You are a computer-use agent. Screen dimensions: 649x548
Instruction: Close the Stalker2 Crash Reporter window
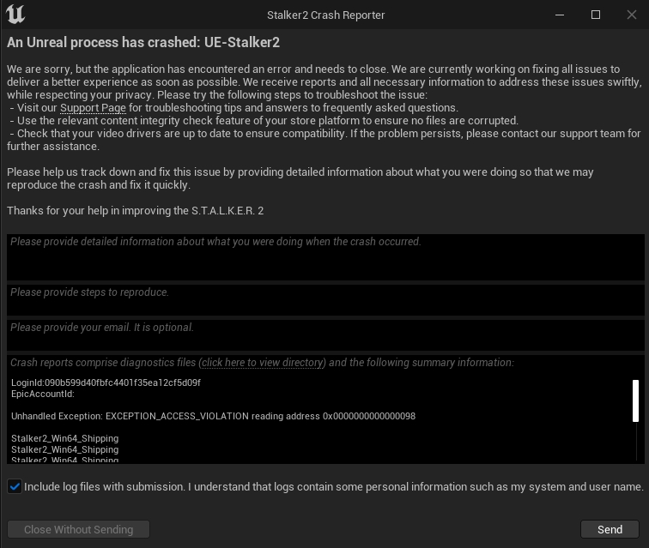coord(631,15)
